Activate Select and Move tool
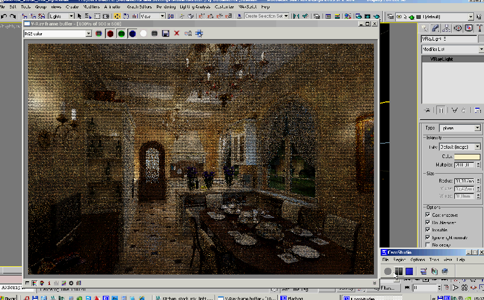484x300 pixels. tap(117, 16)
